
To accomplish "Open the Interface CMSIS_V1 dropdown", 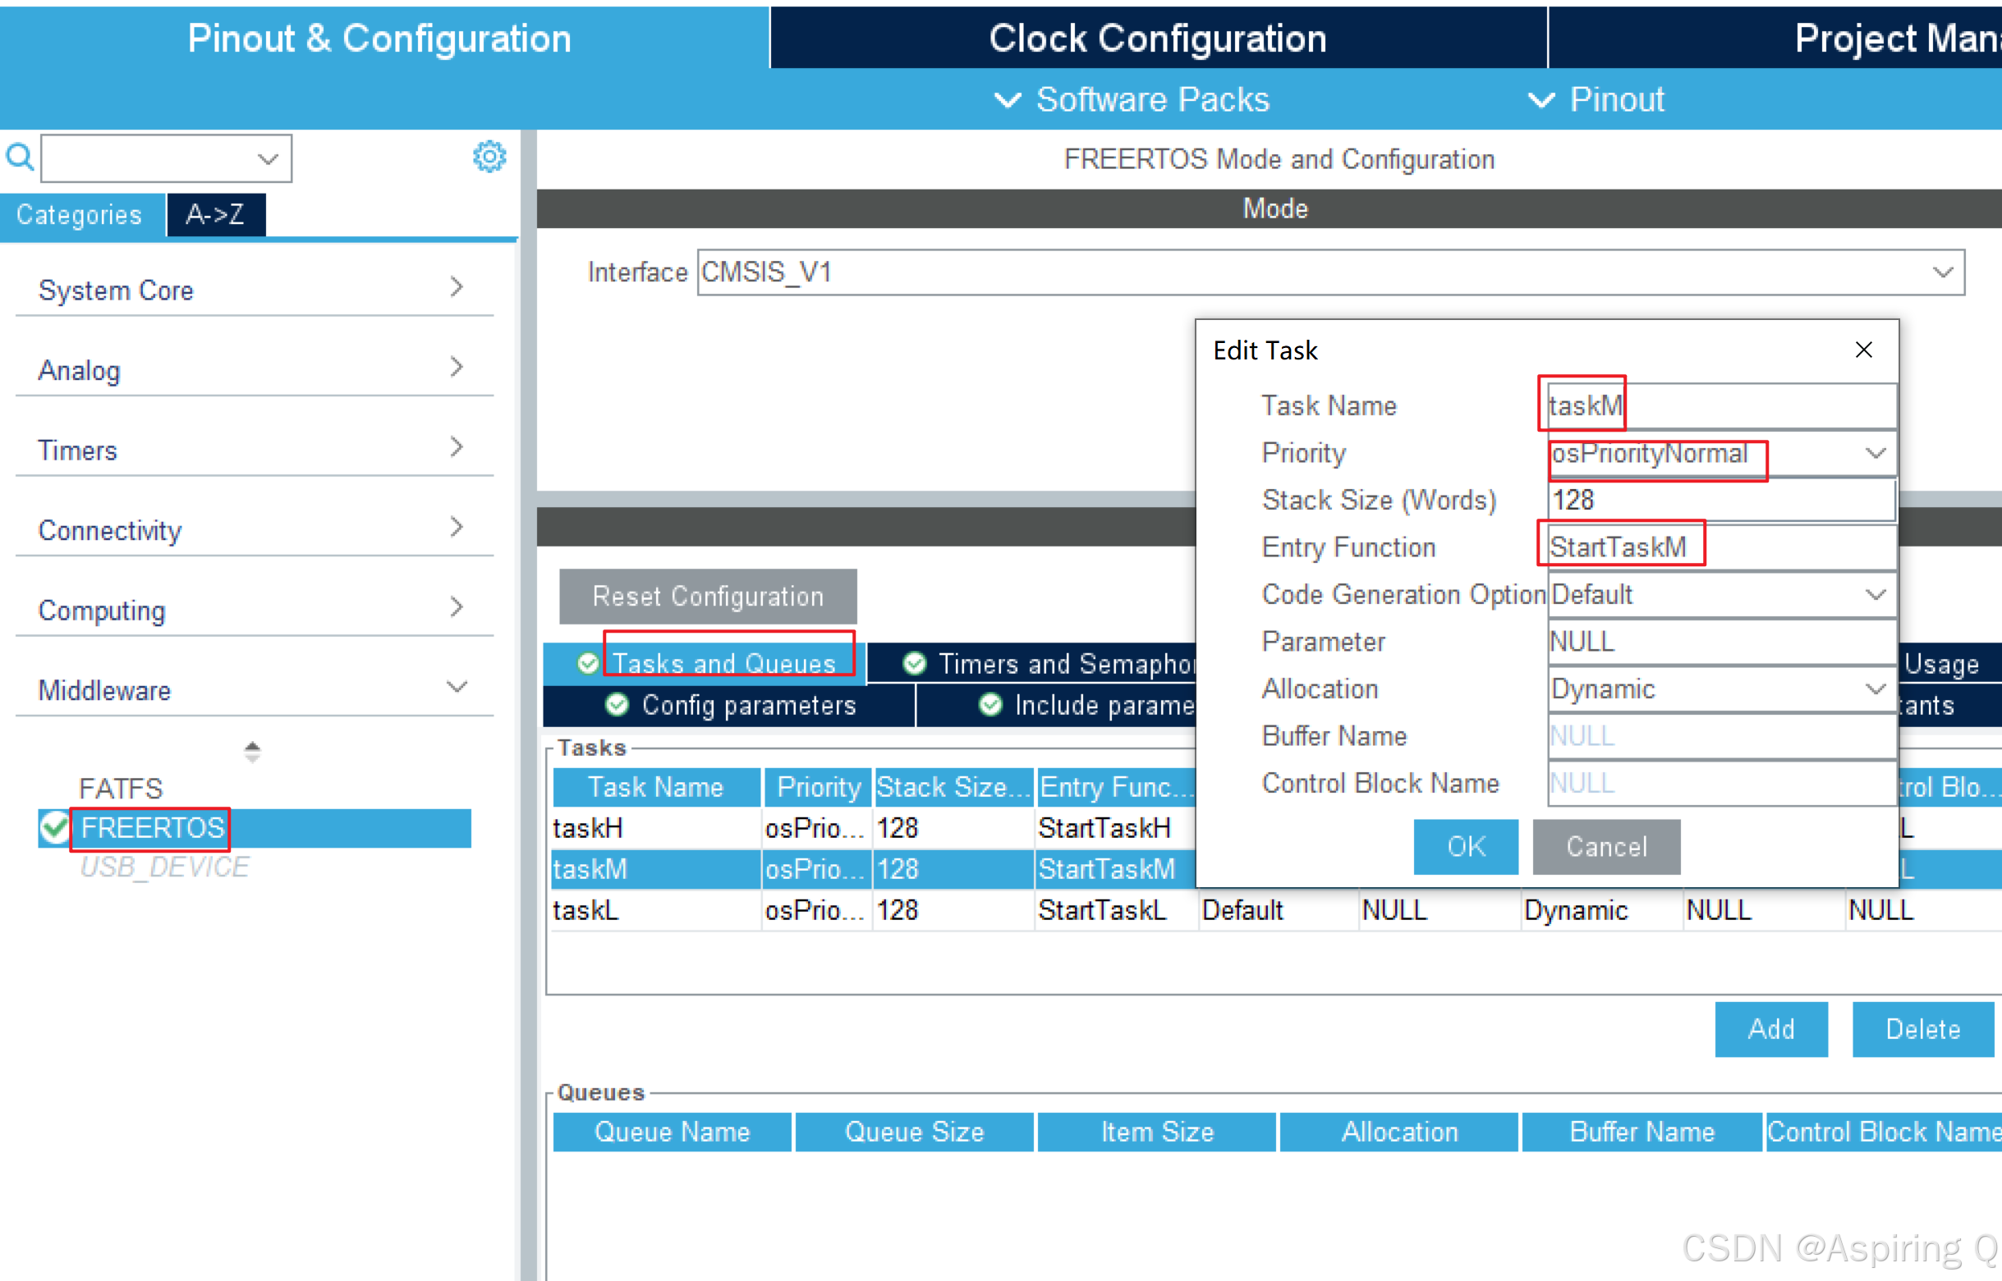I will click(1942, 272).
